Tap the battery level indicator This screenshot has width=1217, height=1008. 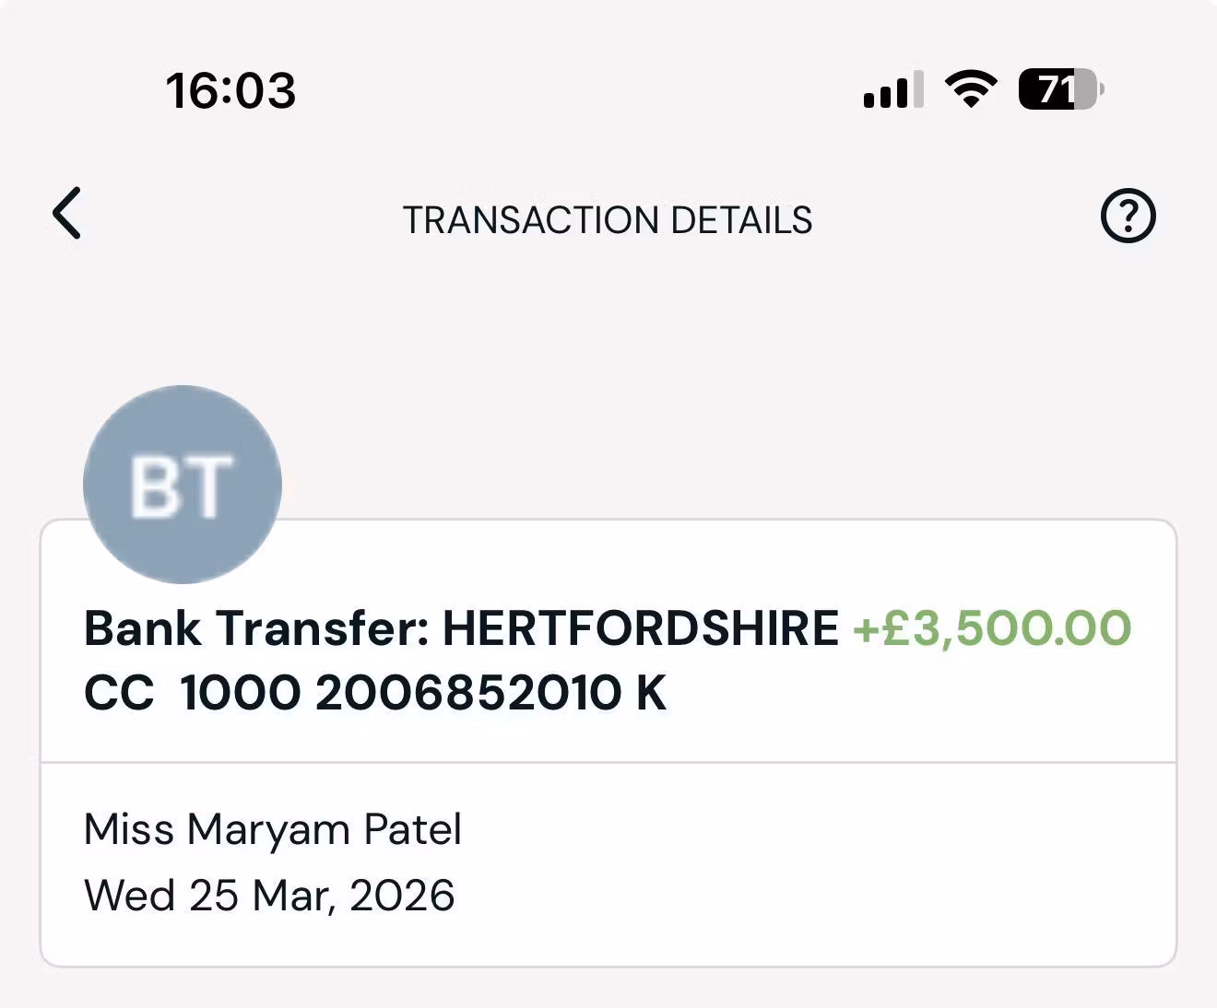(1060, 89)
